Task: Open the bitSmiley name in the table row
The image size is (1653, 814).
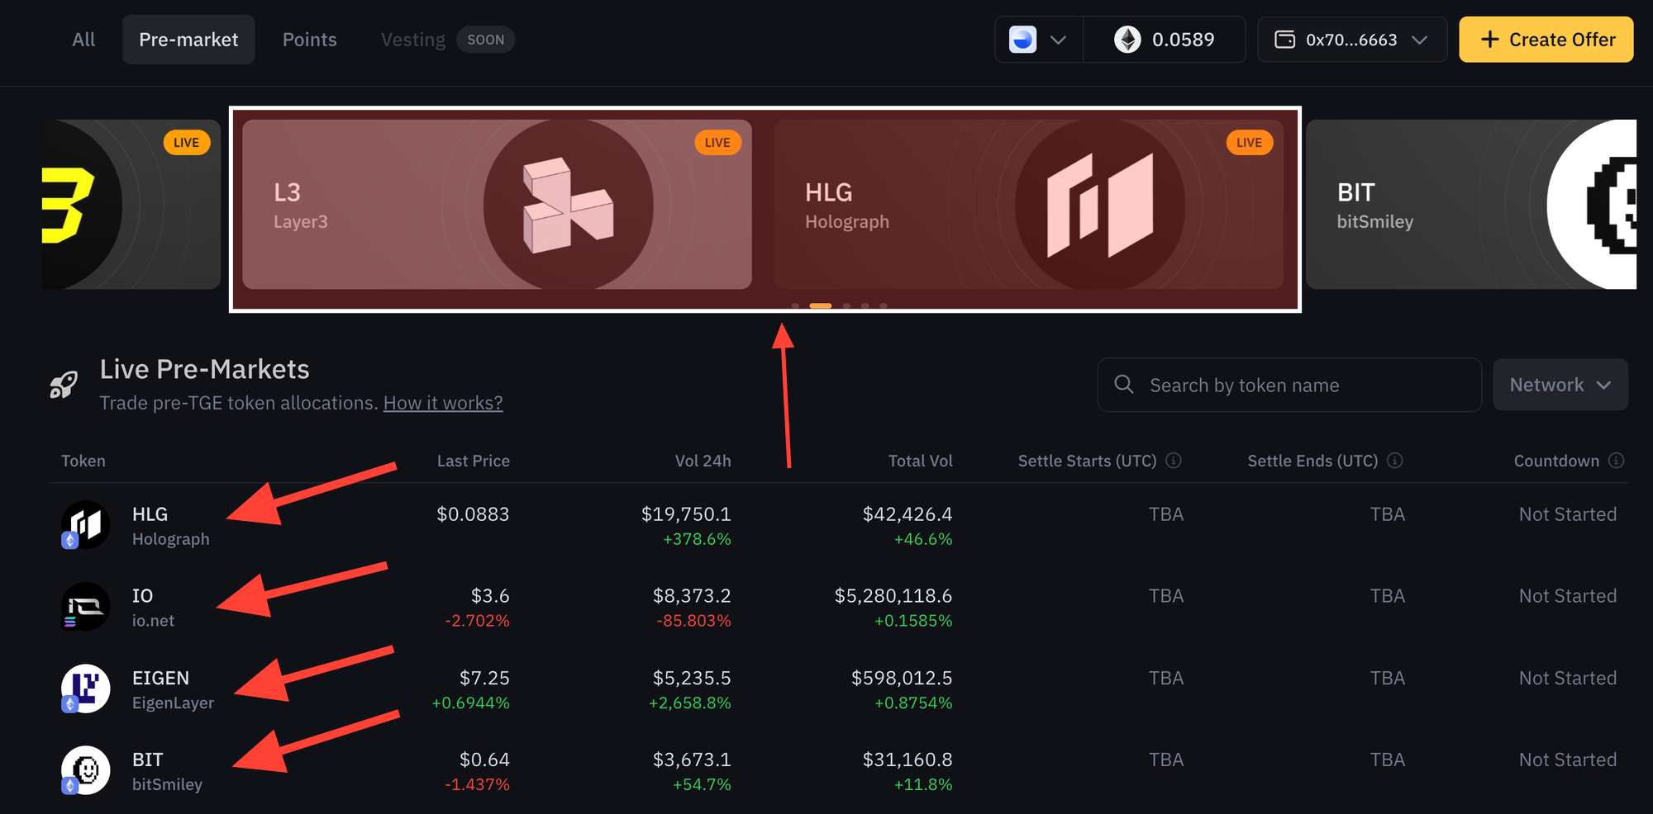Action: pos(168,784)
